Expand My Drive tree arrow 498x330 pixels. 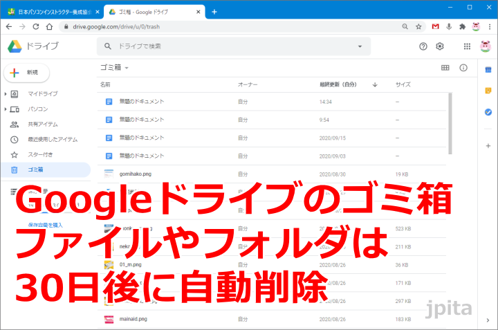coord(6,93)
